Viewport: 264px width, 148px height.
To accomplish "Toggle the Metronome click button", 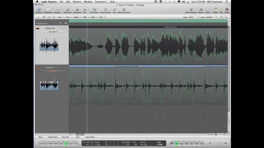I will pyautogui.click(x=201, y=143).
